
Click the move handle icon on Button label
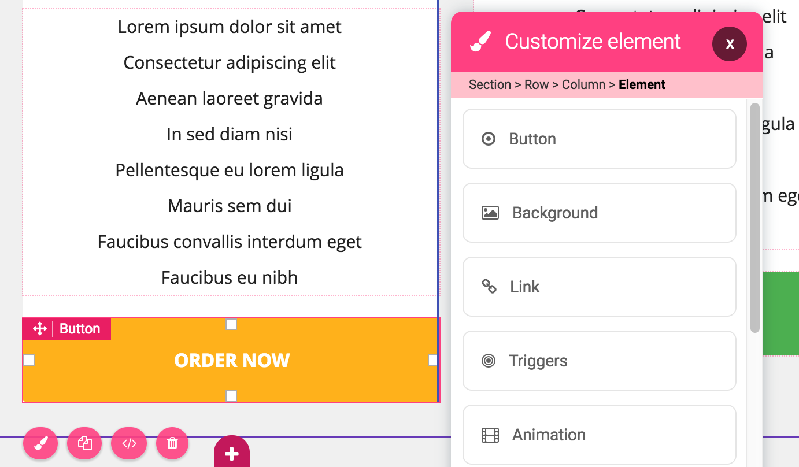coord(39,329)
